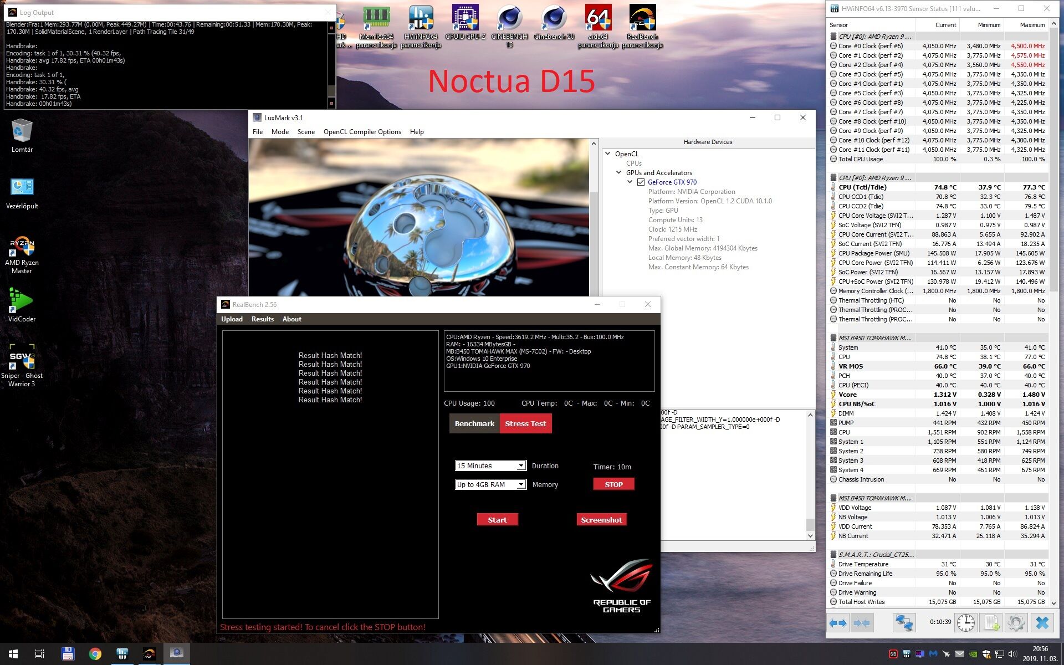This screenshot has width=1064, height=665.
Task: Open OpenCL Compiler Options menu
Action: click(x=362, y=132)
